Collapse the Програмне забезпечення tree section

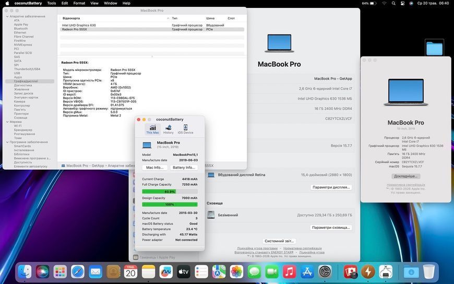[7, 143]
